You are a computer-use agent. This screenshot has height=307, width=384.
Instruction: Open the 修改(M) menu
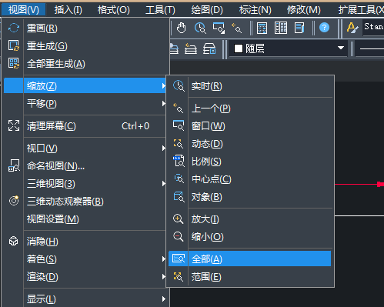pos(304,10)
